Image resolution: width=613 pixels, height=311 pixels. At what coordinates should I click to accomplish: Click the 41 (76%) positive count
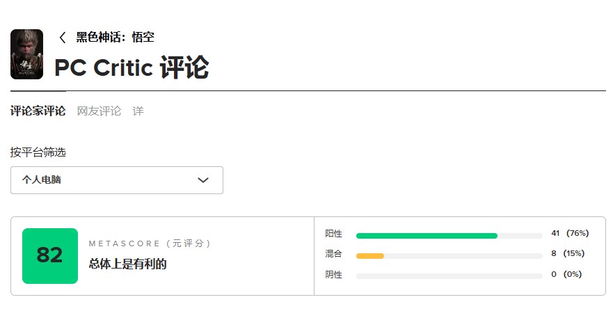pyautogui.click(x=570, y=233)
